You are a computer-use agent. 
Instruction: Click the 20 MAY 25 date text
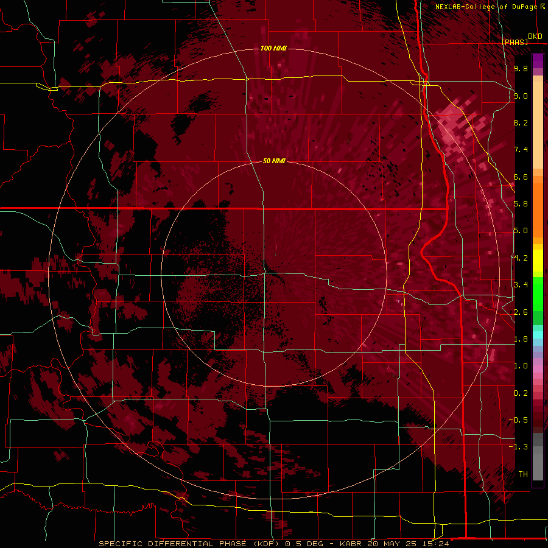[x=392, y=544]
